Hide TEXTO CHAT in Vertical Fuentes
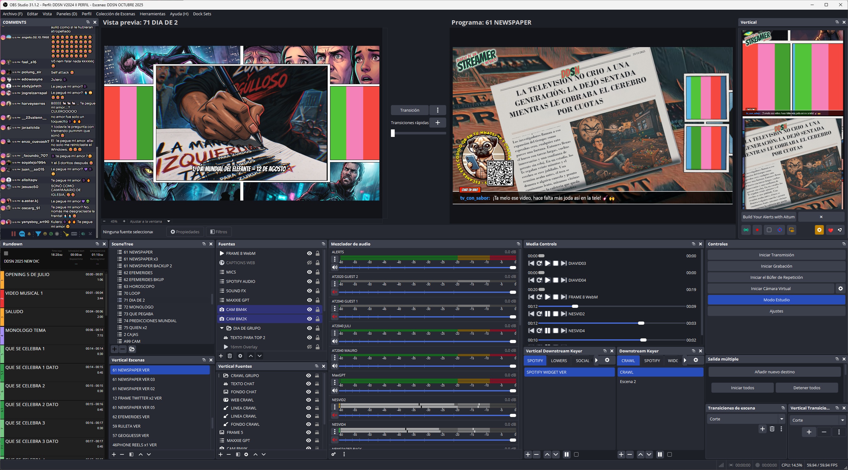The image size is (848, 470). [x=309, y=384]
